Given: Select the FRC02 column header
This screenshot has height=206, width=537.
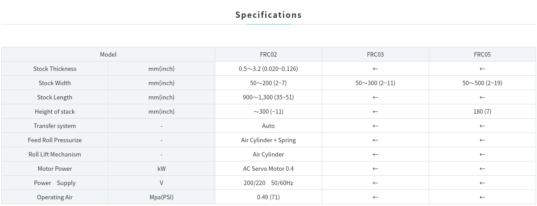Looking at the screenshot, I should click(x=268, y=54).
